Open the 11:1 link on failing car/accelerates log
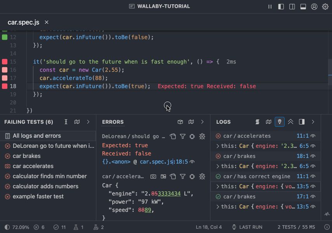Image resolution: width=332 pixels, height=233 pixels. (x=302, y=136)
